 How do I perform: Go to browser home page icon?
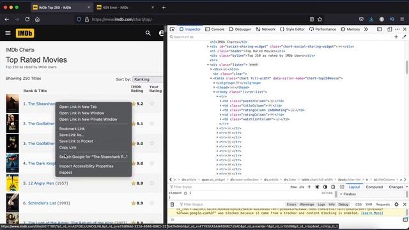[37, 19]
